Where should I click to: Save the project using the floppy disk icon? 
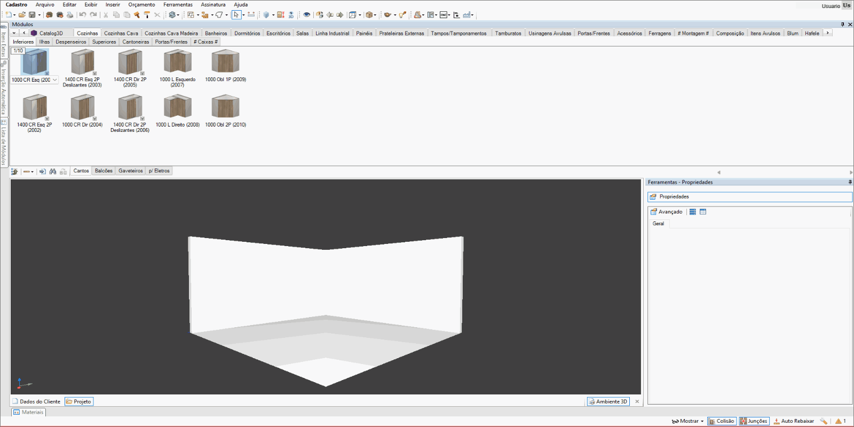click(x=32, y=15)
